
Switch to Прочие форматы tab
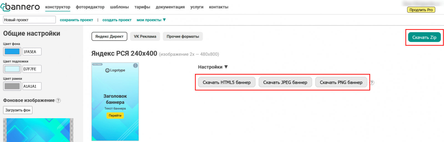(x=183, y=36)
